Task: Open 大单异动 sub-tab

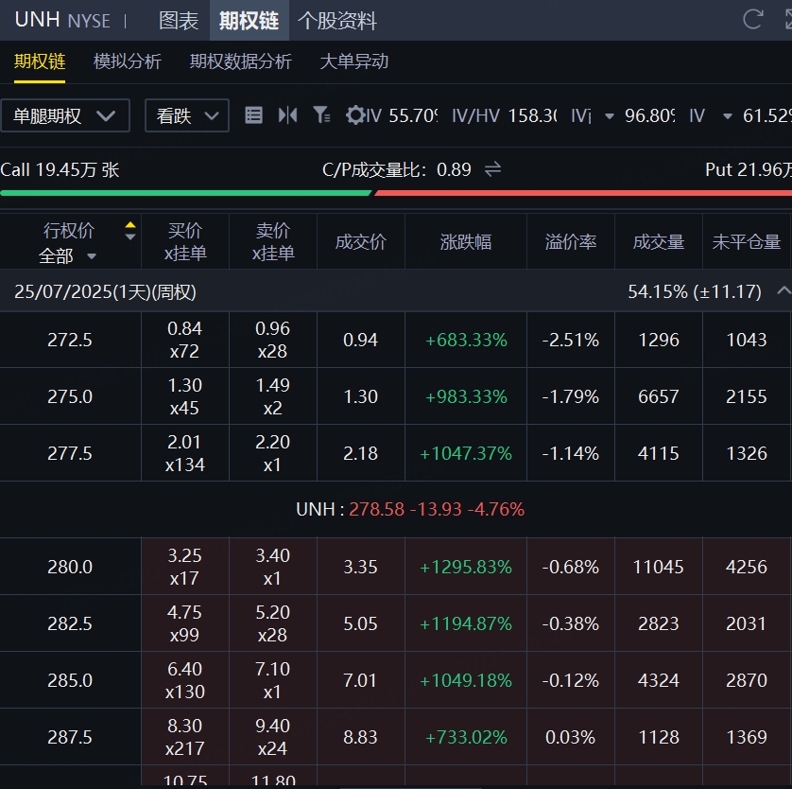Action: tap(354, 61)
